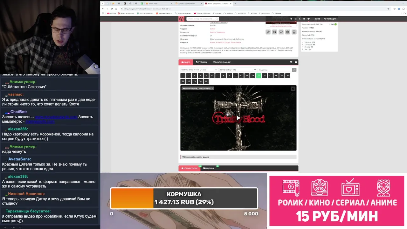Click the shuffle random icon in header
The height and width of the screenshot is (229, 407).
[304, 19]
